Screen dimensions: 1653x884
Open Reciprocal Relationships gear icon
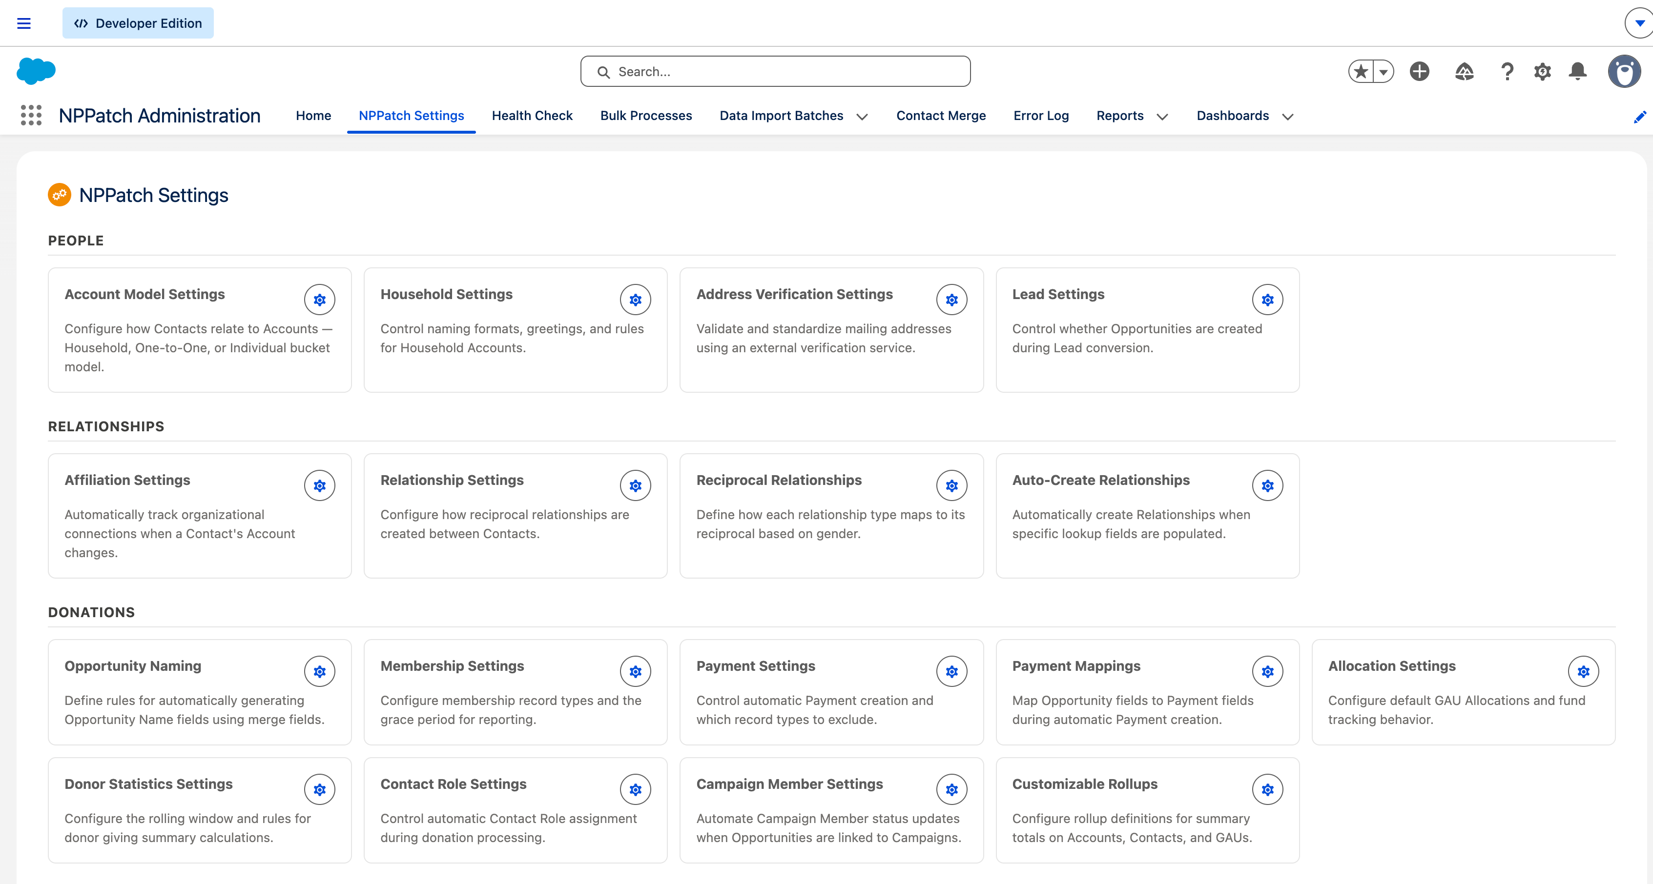click(951, 485)
